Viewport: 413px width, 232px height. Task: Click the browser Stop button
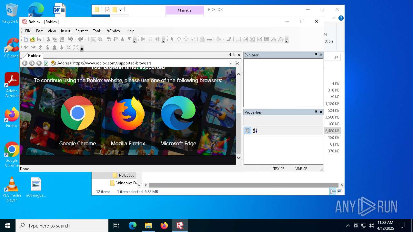point(39,63)
